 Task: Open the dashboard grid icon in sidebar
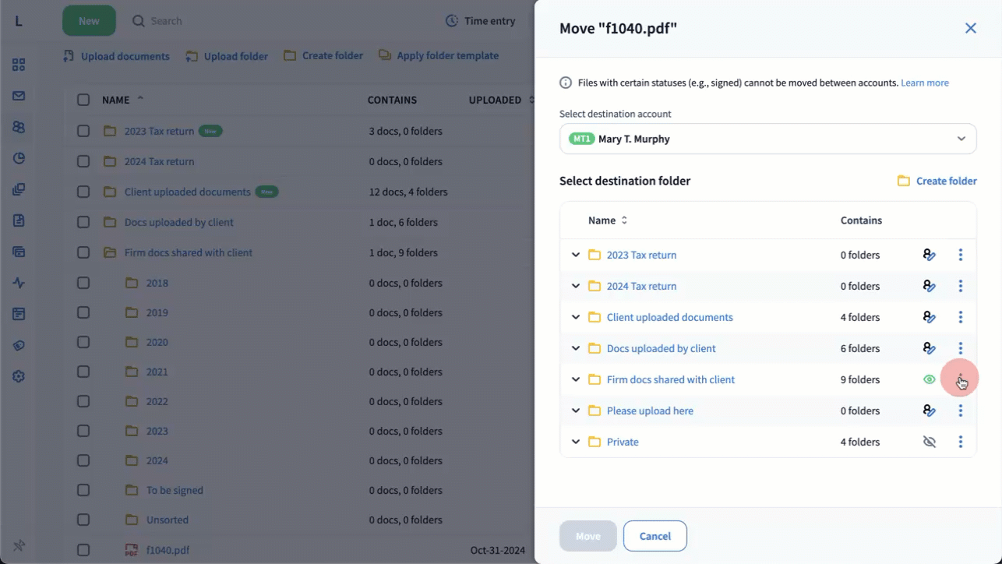click(19, 65)
